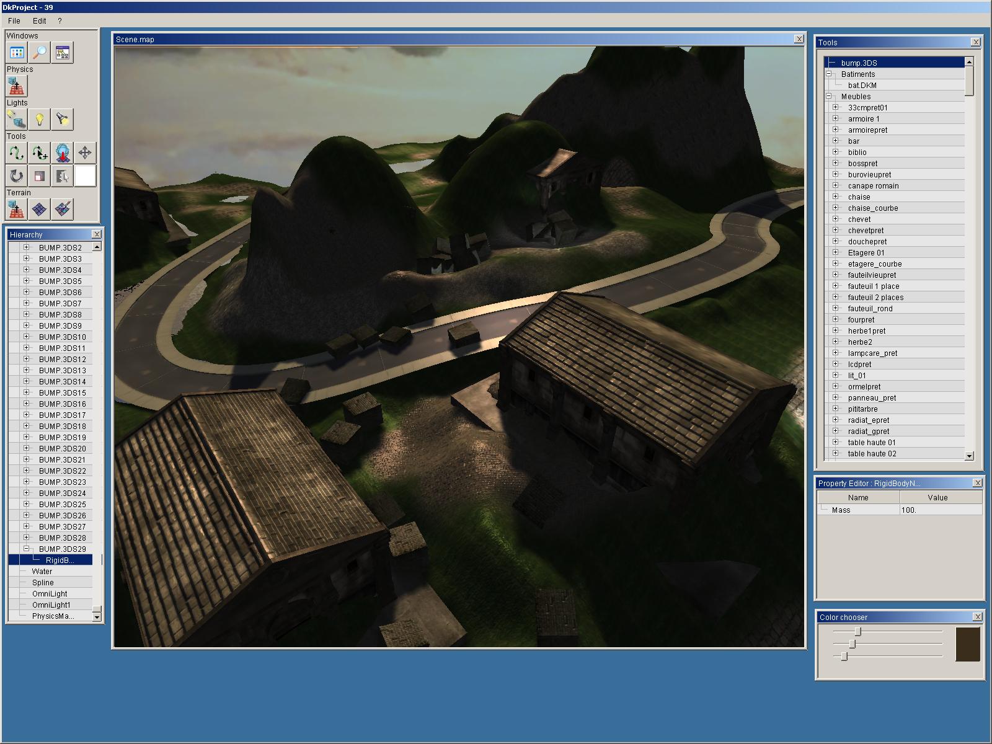The image size is (992, 744).
Task: Open the File menu
Action: (14, 20)
